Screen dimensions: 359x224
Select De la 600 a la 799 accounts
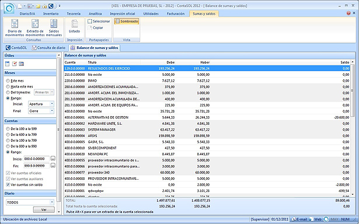pyautogui.click(x=8, y=135)
